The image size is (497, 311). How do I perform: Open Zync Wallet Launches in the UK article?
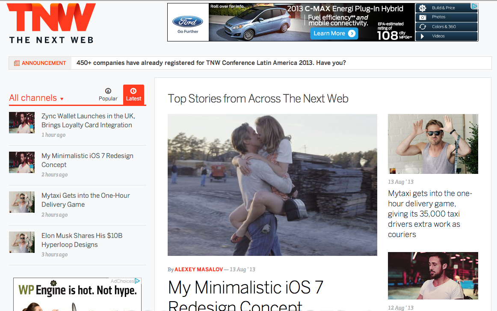pyautogui.click(x=88, y=120)
